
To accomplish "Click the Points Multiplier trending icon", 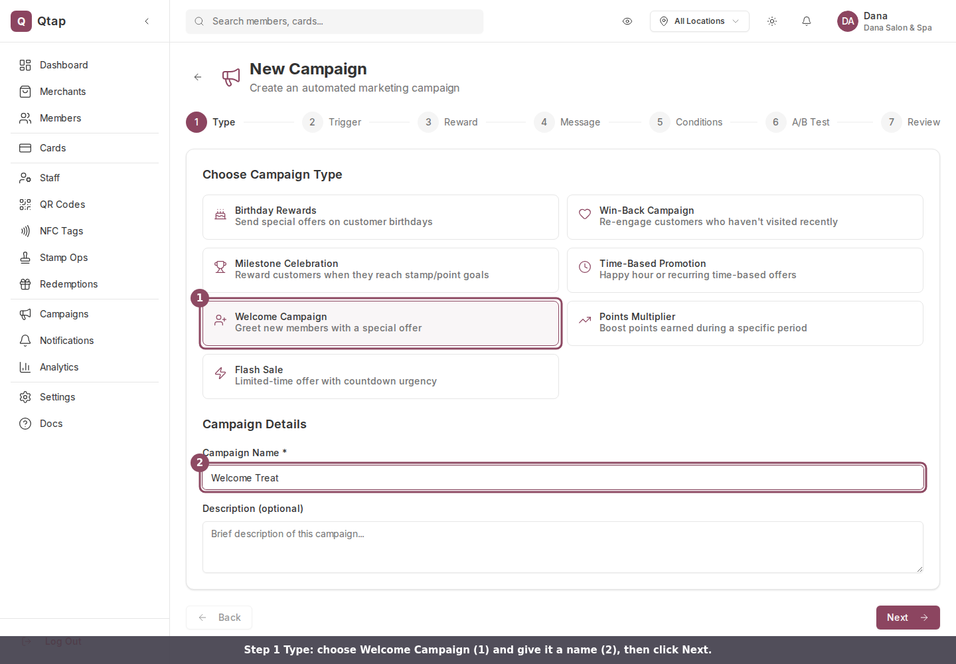I will point(585,320).
